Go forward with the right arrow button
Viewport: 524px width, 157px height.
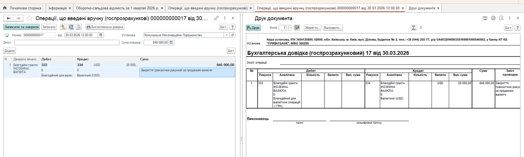point(18,18)
